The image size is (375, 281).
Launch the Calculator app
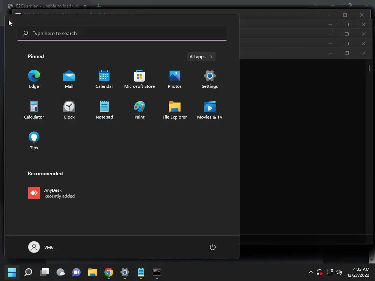point(34,110)
